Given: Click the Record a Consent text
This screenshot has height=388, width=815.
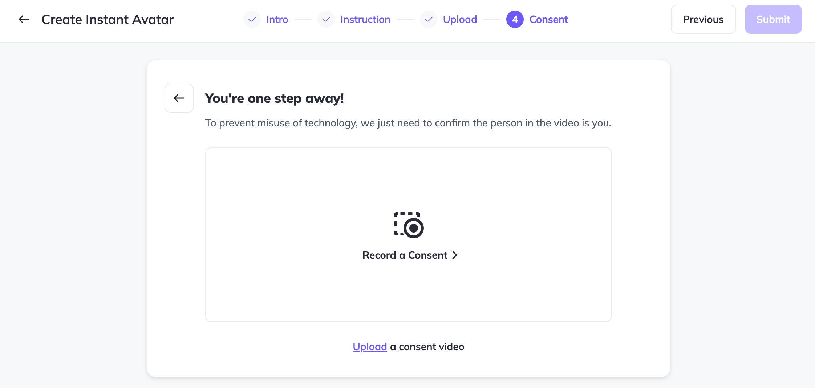Looking at the screenshot, I should point(405,255).
